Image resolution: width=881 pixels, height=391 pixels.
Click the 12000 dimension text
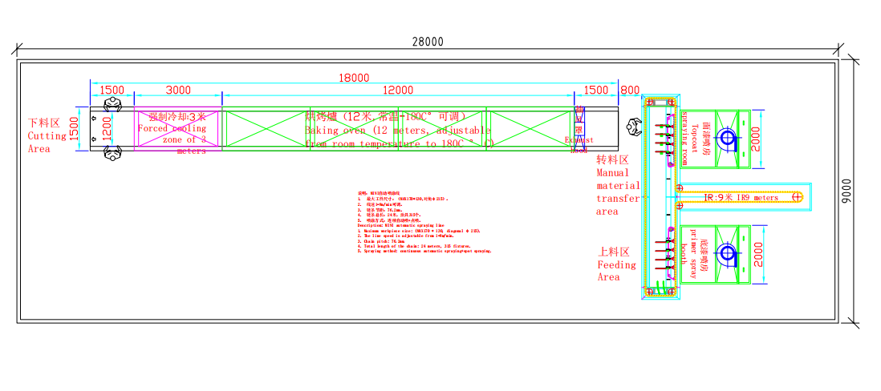(x=398, y=91)
